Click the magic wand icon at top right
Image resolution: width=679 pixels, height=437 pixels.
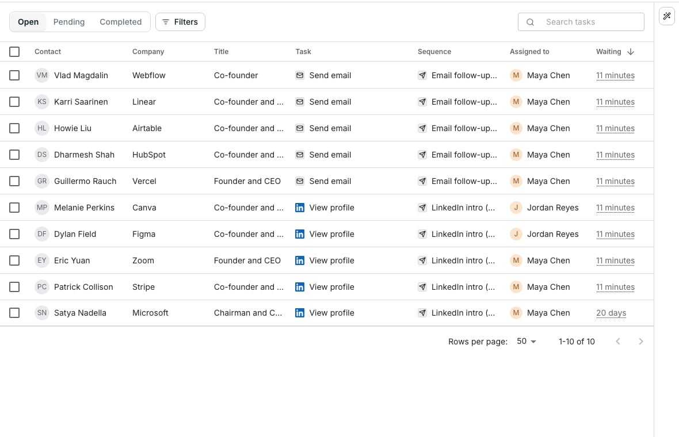[x=666, y=17]
